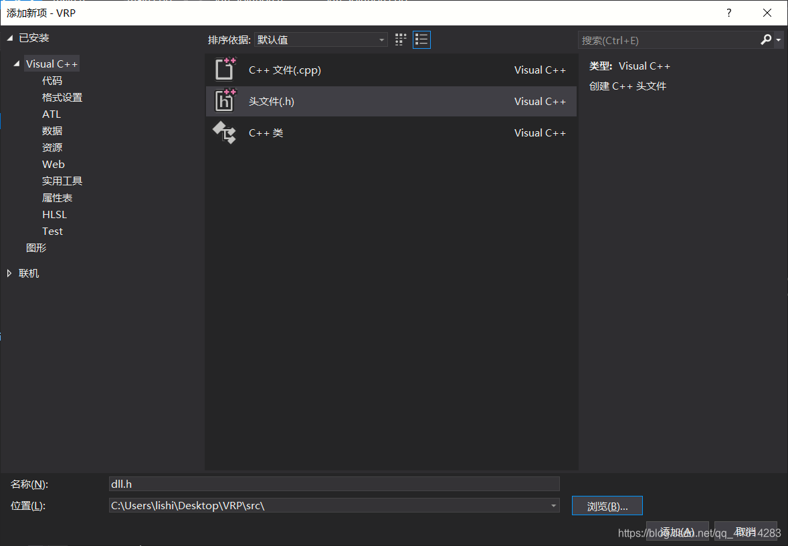The height and width of the screenshot is (546, 788).
Task: Select the 已安装 tree label
Action: click(x=33, y=37)
